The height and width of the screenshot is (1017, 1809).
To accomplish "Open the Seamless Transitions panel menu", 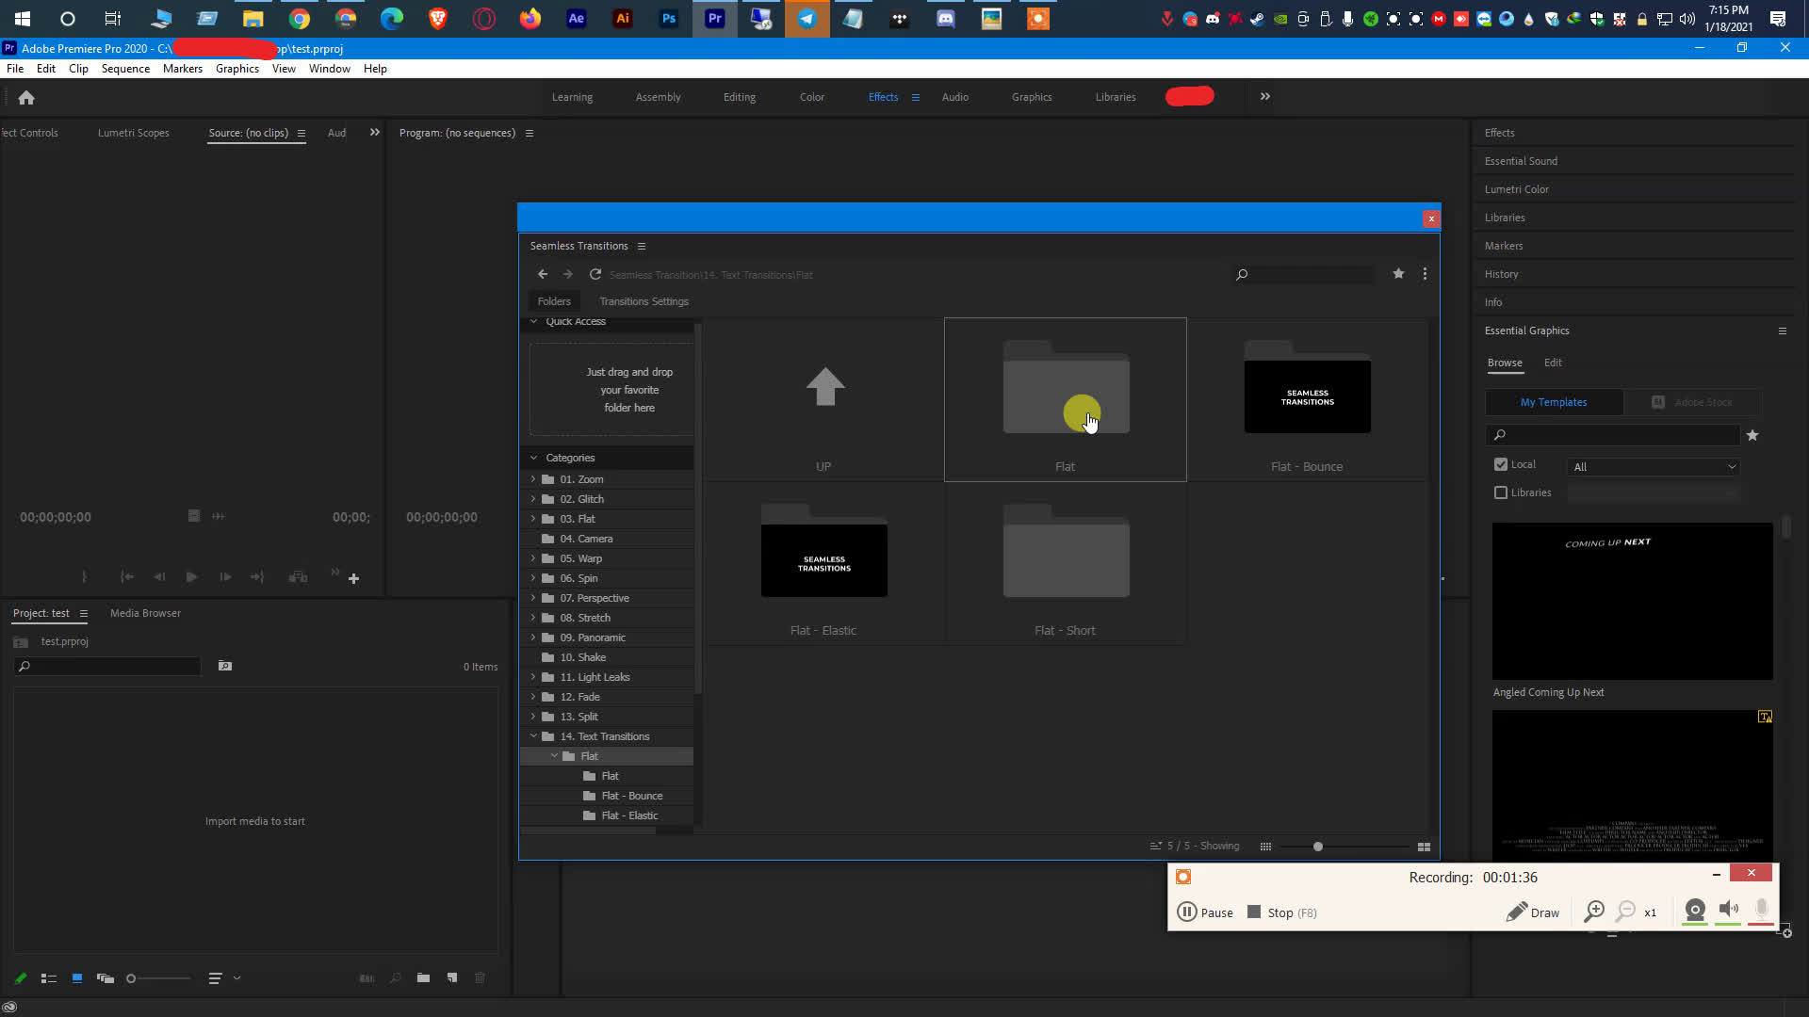I will pyautogui.click(x=642, y=246).
